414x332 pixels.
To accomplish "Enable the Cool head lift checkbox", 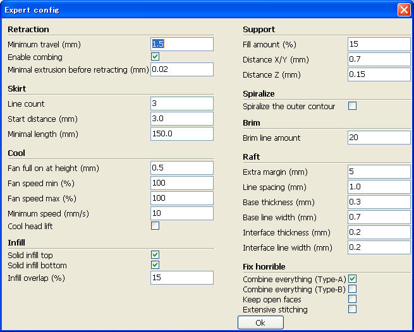I will [x=155, y=226].
